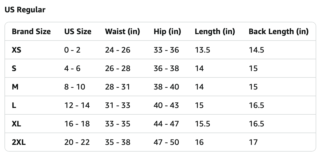
Task: Select the M brand size cell
Action: tap(15, 87)
